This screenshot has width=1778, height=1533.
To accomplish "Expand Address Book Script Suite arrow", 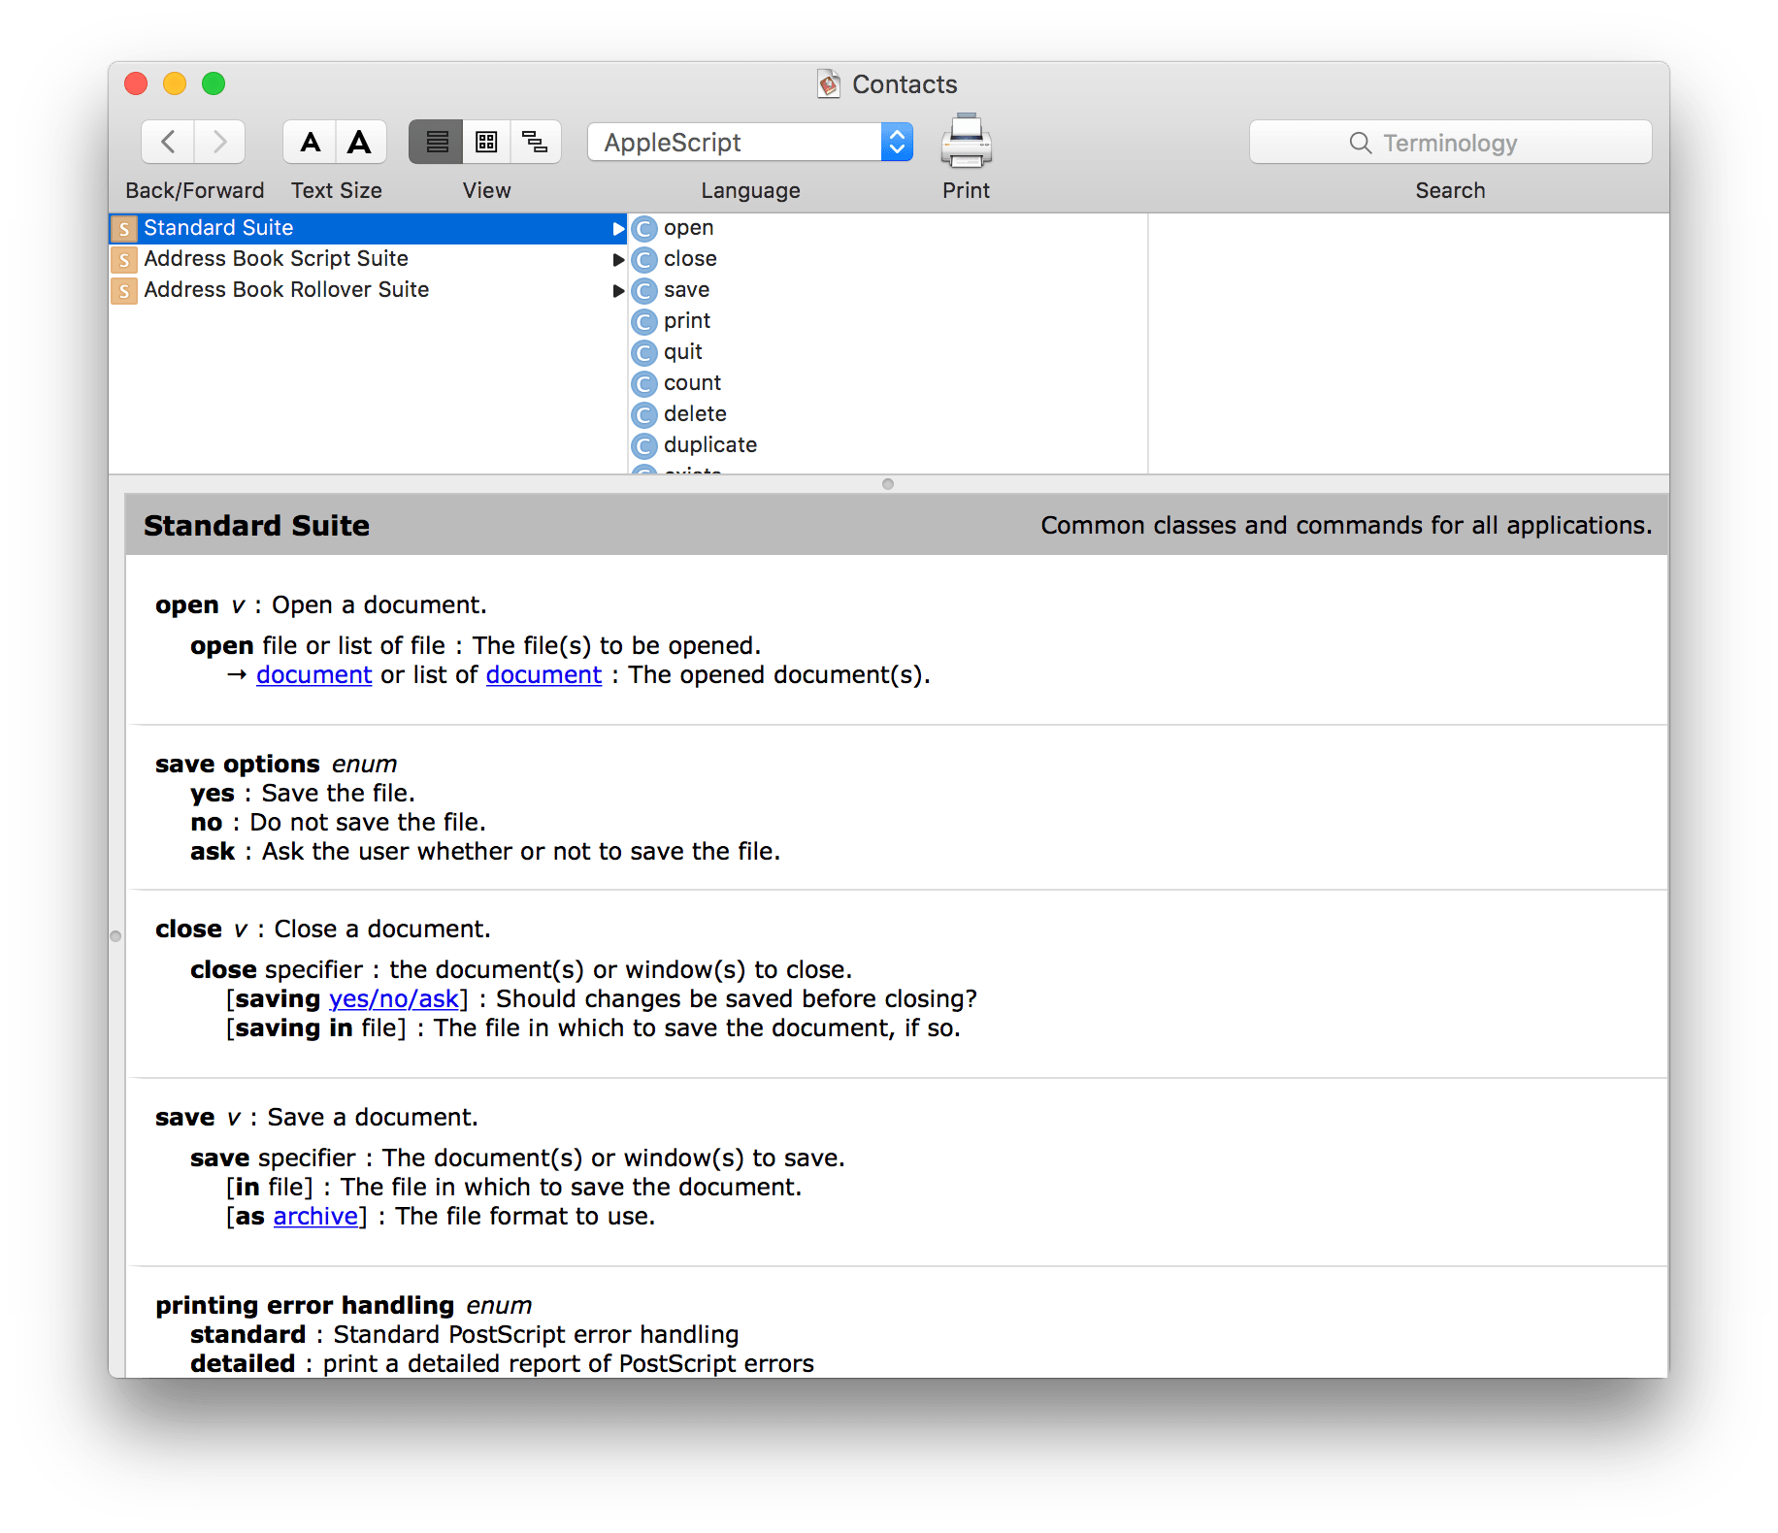I will (618, 260).
